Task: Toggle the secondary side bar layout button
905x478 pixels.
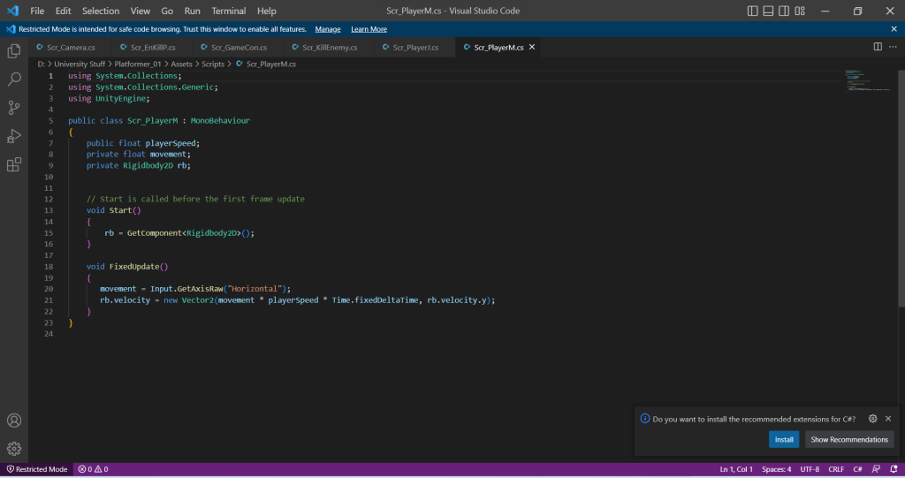Action: [786, 11]
